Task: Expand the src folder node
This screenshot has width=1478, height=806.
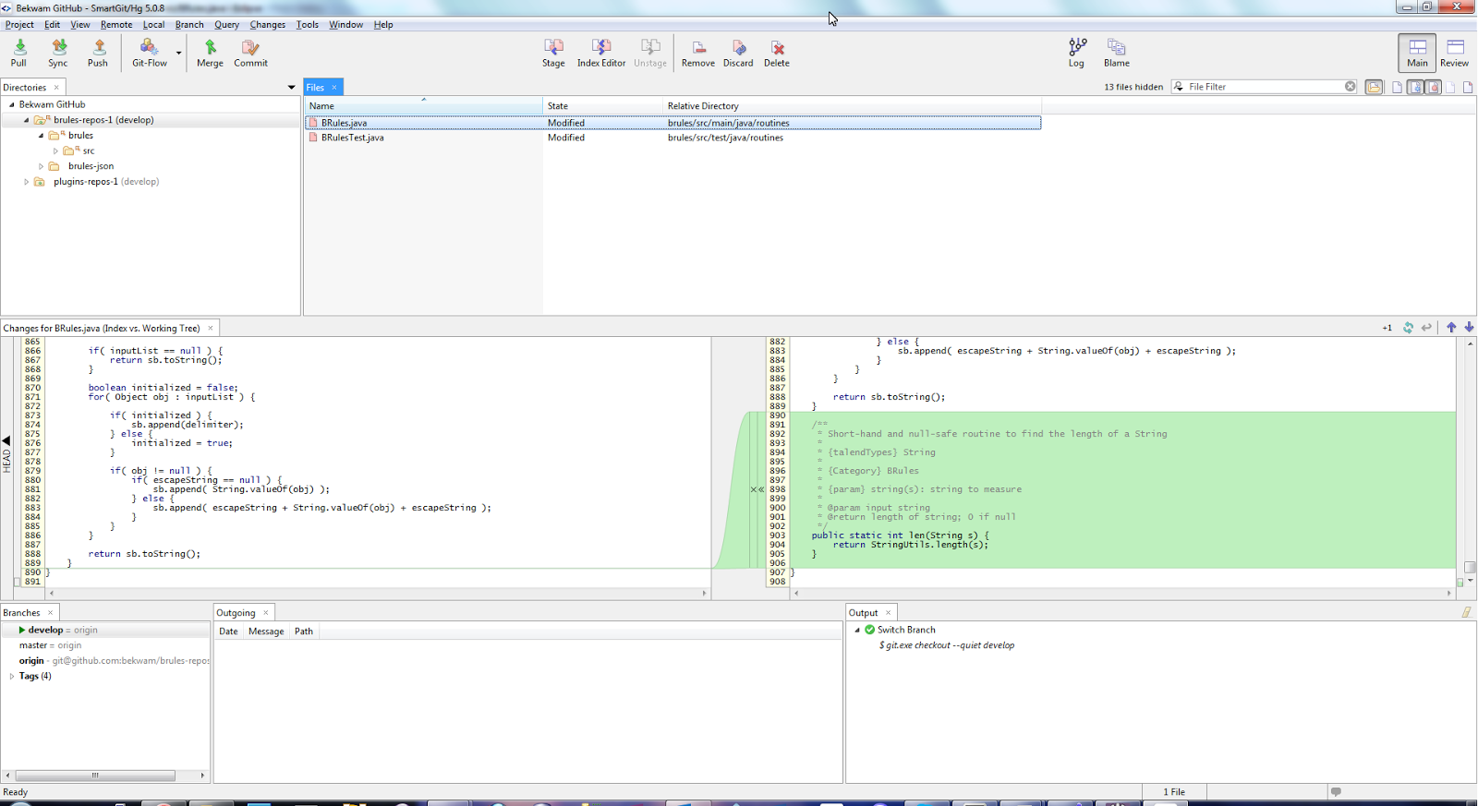Action: (55, 150)
